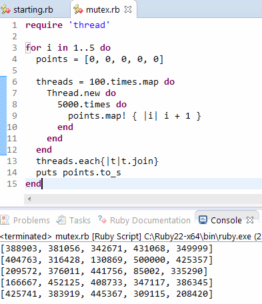Click line number 6 in the gutter

click(15, 82)
